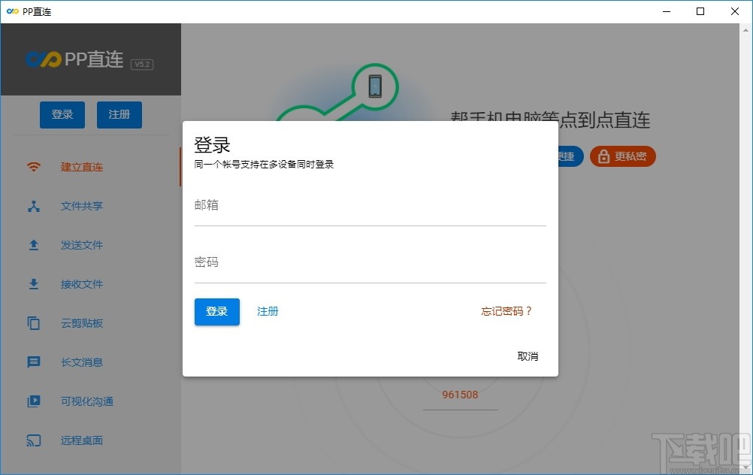The image size is (753, 475).
Task: Click the upload icon for 发送文件
Action: pos(34,244)
